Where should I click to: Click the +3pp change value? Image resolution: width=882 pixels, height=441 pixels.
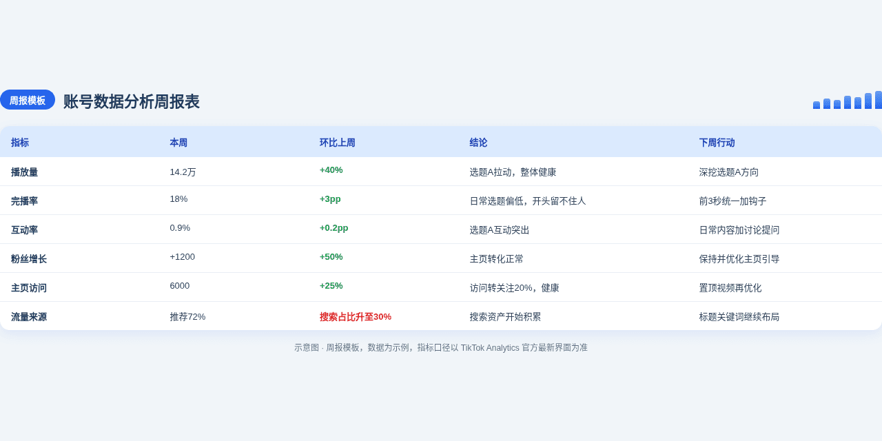[330, 199]
